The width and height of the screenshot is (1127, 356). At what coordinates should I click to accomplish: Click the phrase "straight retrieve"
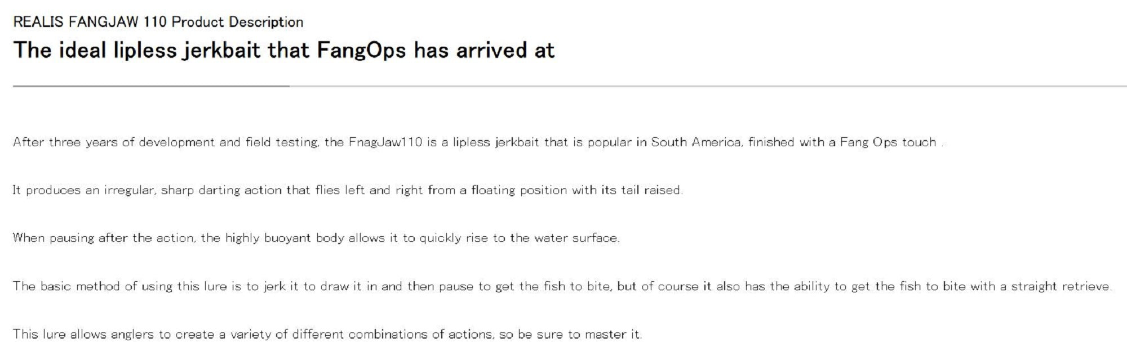pyautogui.click(x=1061, y=286)
